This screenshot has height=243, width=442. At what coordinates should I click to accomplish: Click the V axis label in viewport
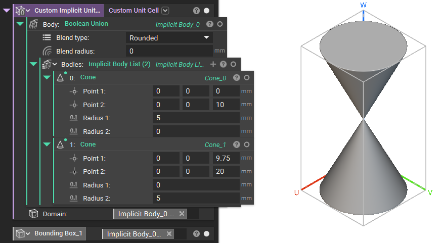(430, 192)
